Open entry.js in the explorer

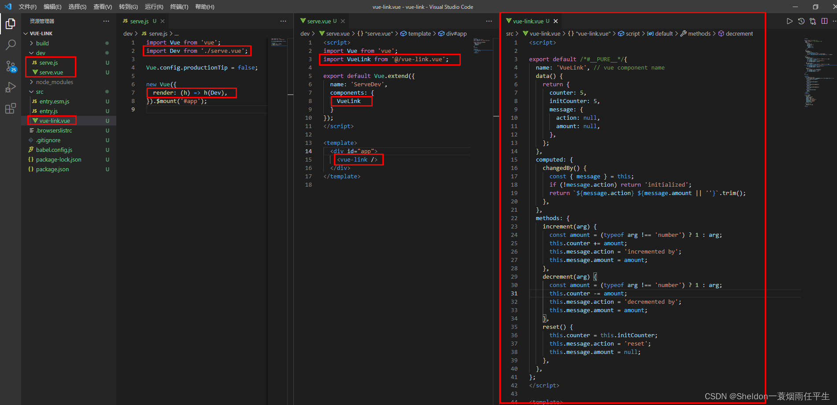point(69,111)
